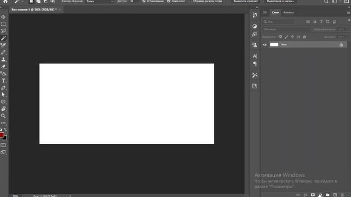Create a new layer
Viewport: 351px width, 197px height.
tap(335, 195)
